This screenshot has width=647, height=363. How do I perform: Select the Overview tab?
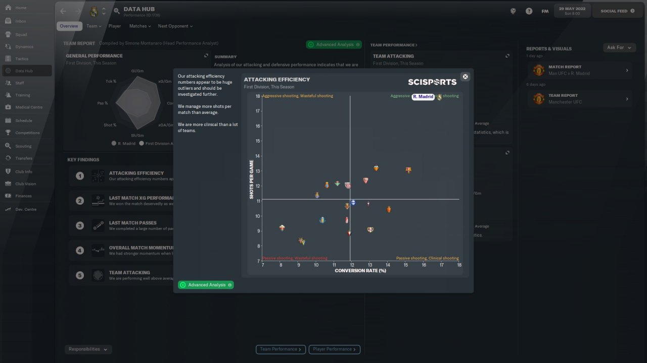pos(69,26)
